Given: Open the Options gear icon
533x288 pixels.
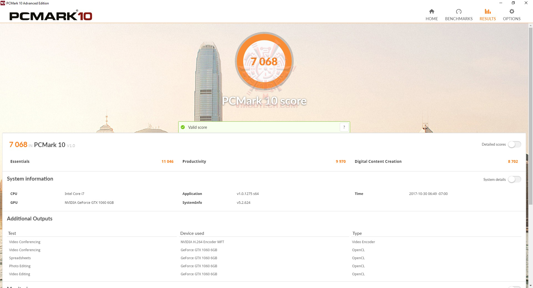Looking at the screenshot, I should tap(512, 11).
